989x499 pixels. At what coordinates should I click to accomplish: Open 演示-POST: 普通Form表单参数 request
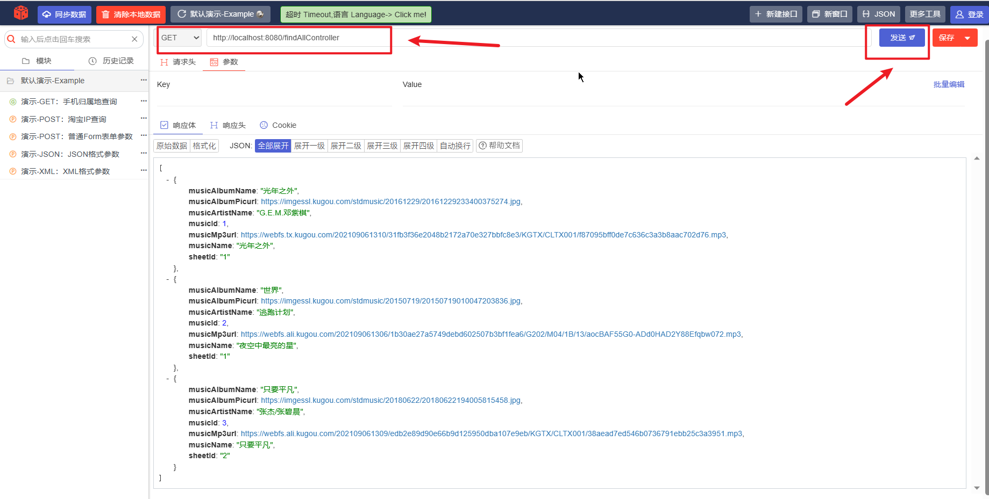click(76, 136)
